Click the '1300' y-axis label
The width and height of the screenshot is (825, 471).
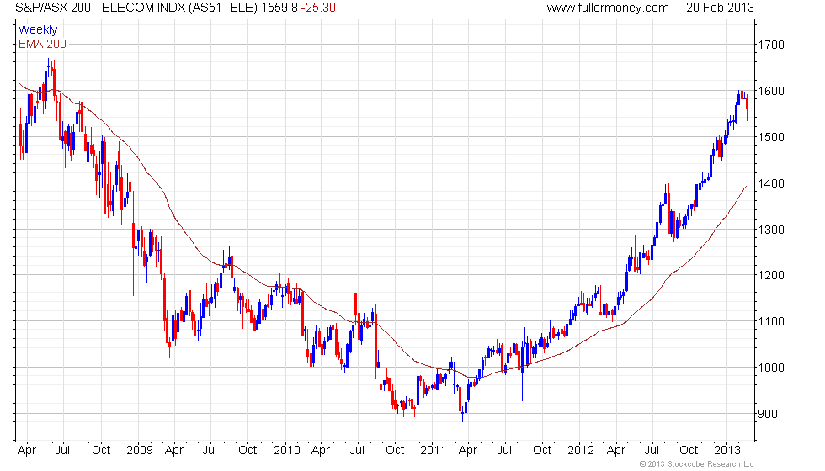(771, 230)
